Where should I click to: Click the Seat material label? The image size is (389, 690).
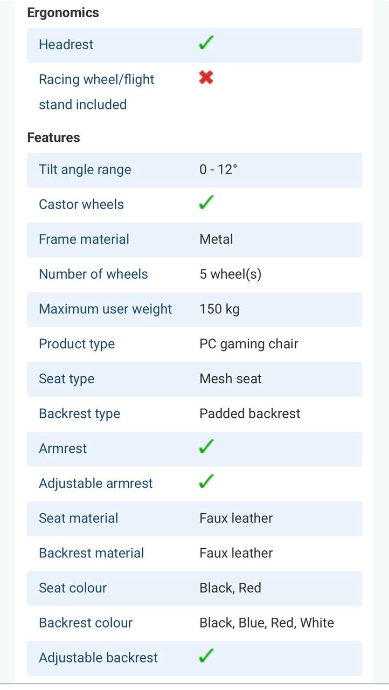(78, 518)
